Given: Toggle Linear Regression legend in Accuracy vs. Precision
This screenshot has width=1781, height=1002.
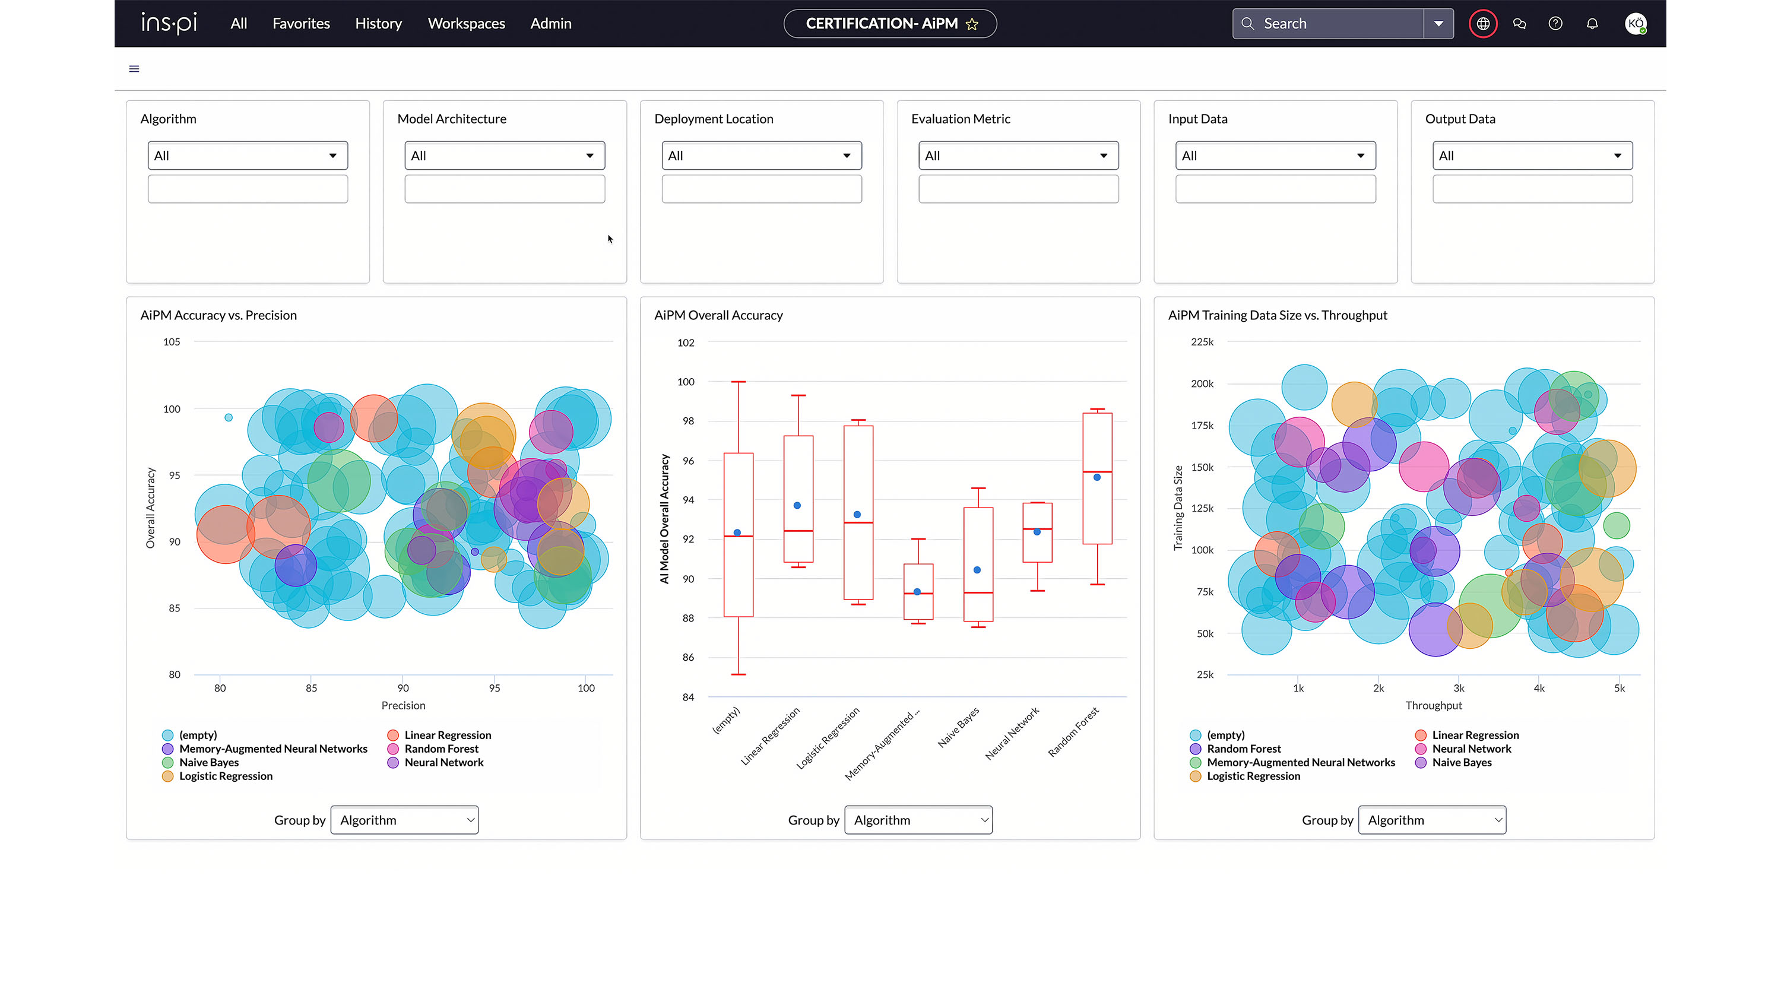Looking at the screenshot, I should coord(446,735).
